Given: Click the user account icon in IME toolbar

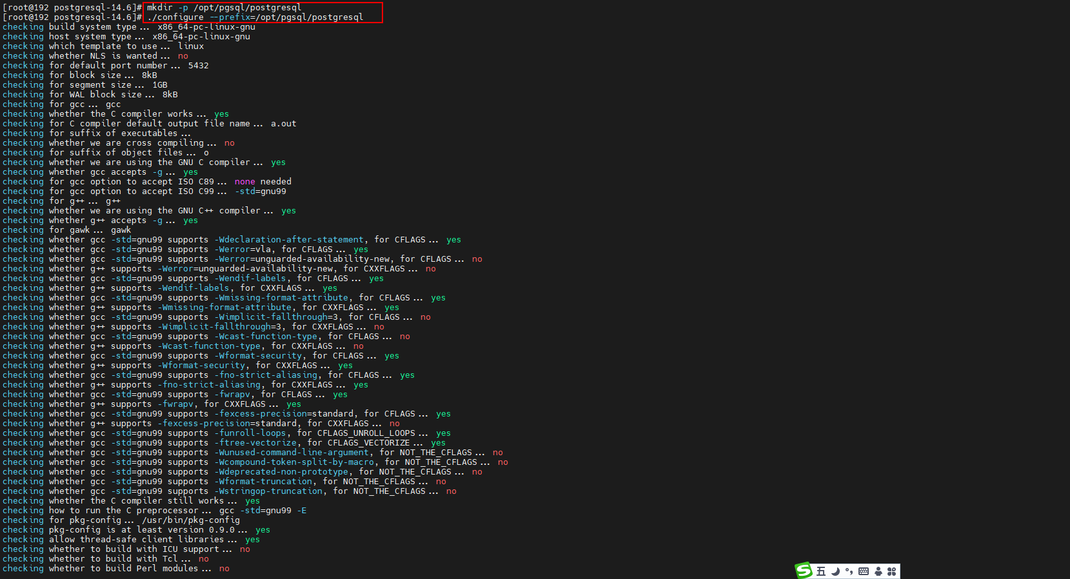Looking at the screenshot, I should click(878, 571).
